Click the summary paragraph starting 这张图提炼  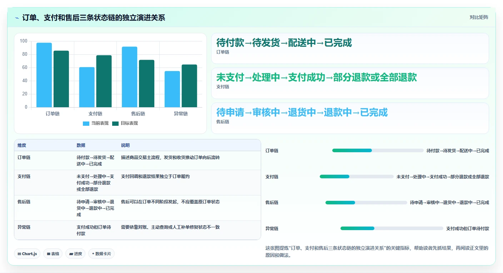click(377, 252)
